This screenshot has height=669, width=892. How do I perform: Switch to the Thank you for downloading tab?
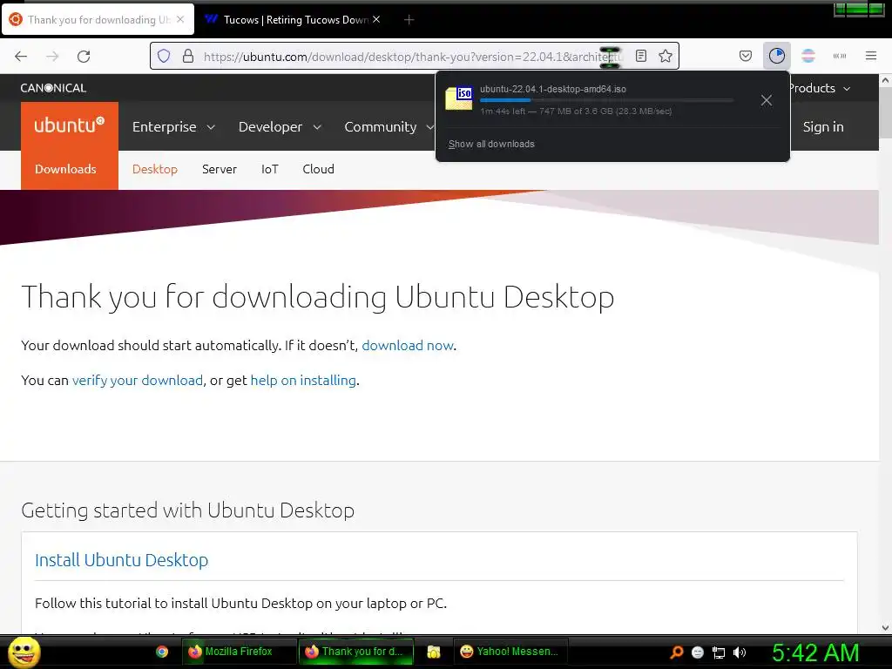point(98,20)
